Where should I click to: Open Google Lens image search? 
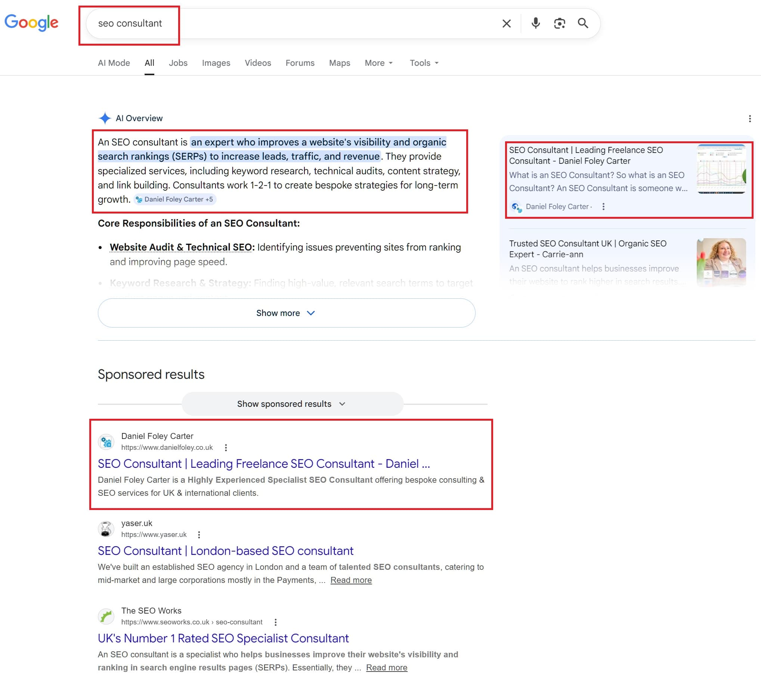click(x=559, y=23)
